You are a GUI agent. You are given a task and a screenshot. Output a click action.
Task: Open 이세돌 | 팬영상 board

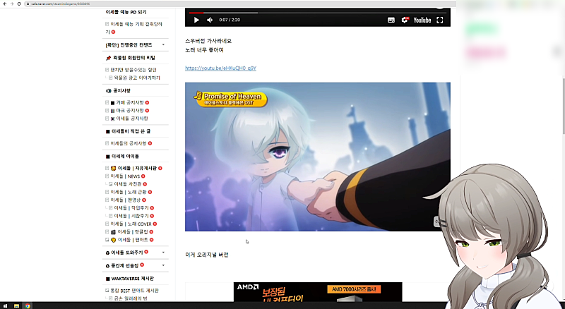point(126,200)
